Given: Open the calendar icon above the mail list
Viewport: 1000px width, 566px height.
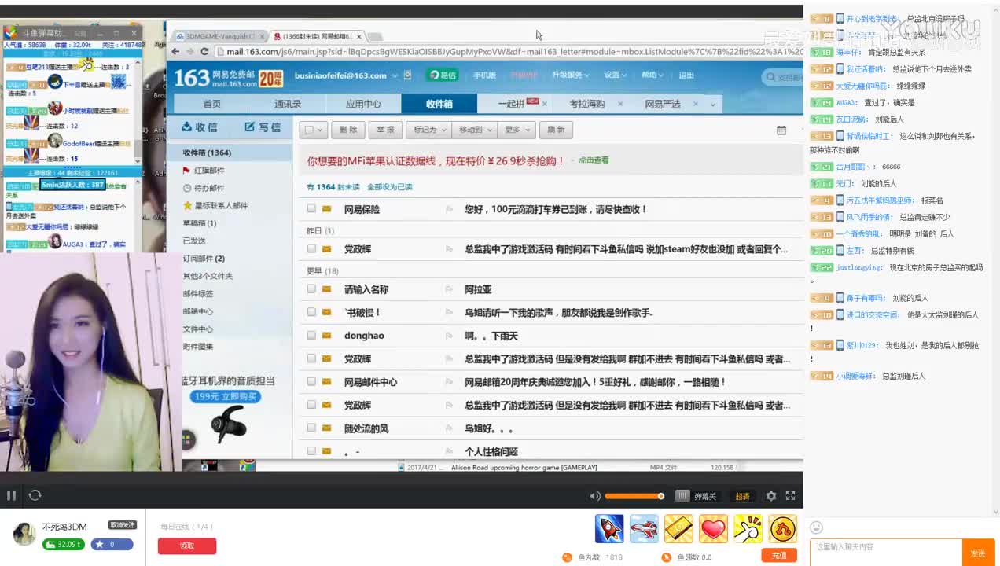Looking at the screenshot, I should point(781,130).
